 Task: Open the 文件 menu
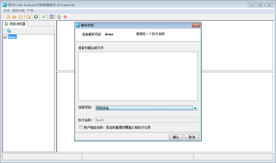(x=6, y=11)
